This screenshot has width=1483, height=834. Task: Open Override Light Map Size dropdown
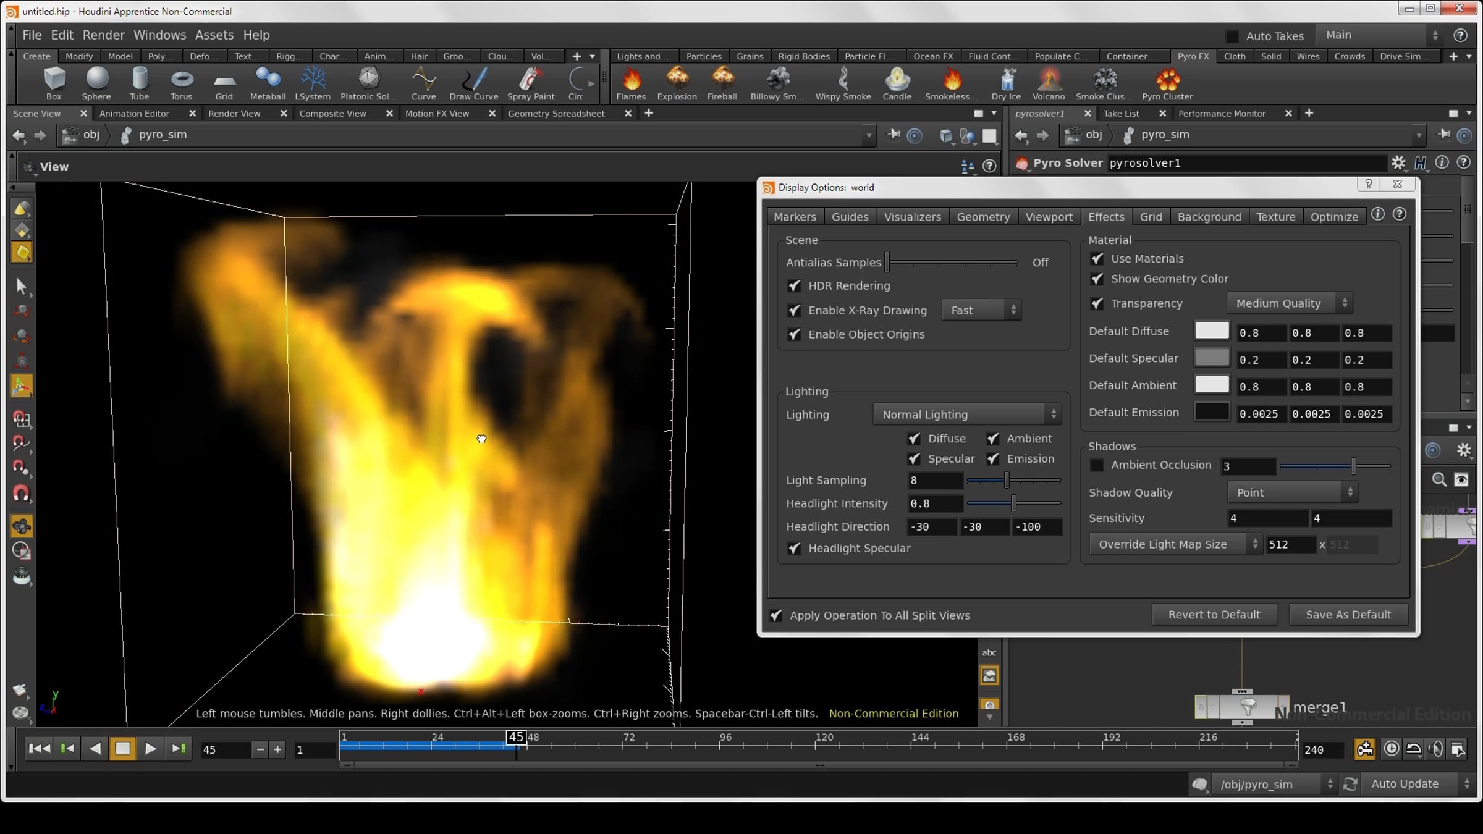(x=1175, y=544)
